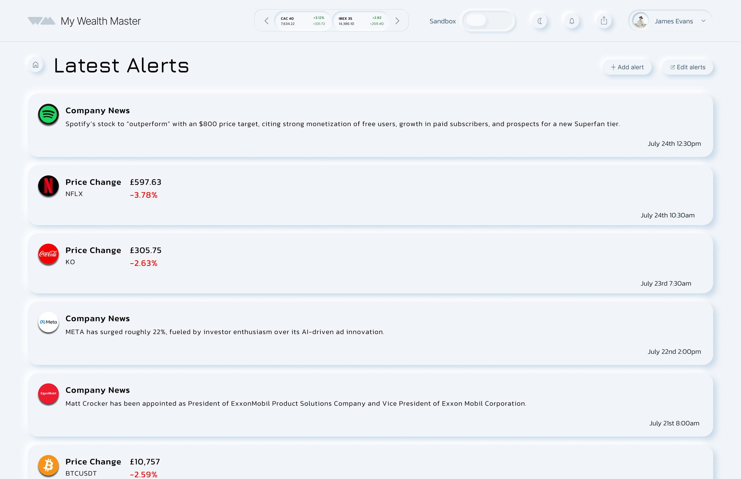Toggle dark mode with moon icon
Image resolution: width=741 pixels, height=479 pixels.
click(539, 21)
